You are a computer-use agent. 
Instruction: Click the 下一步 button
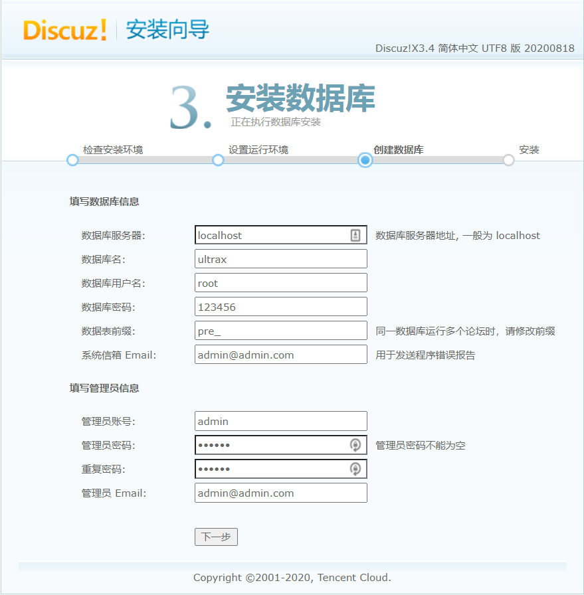(216, 537)
